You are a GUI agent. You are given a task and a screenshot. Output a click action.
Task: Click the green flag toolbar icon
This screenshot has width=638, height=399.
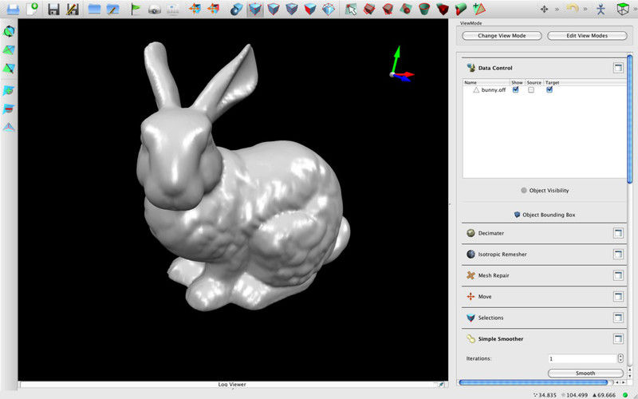(x=136, y=9)
